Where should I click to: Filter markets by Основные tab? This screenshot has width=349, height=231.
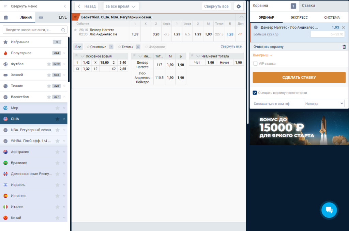pyautogui.click(x=100, y=47)
